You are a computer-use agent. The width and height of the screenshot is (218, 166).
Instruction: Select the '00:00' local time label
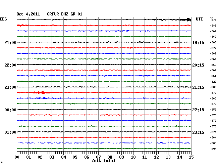(10, 110)
